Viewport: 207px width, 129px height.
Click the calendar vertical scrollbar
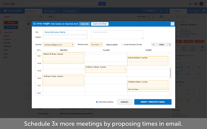click(170, 73)
